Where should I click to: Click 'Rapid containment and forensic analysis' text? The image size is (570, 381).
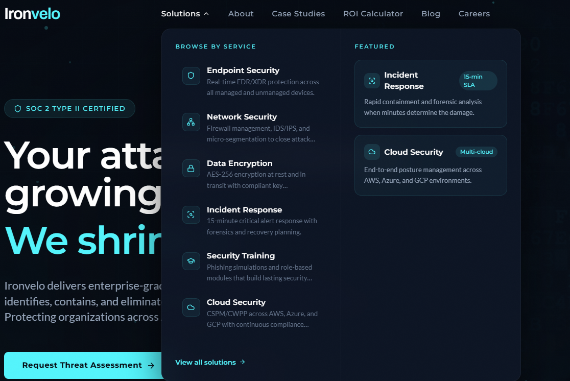(423, 107)
